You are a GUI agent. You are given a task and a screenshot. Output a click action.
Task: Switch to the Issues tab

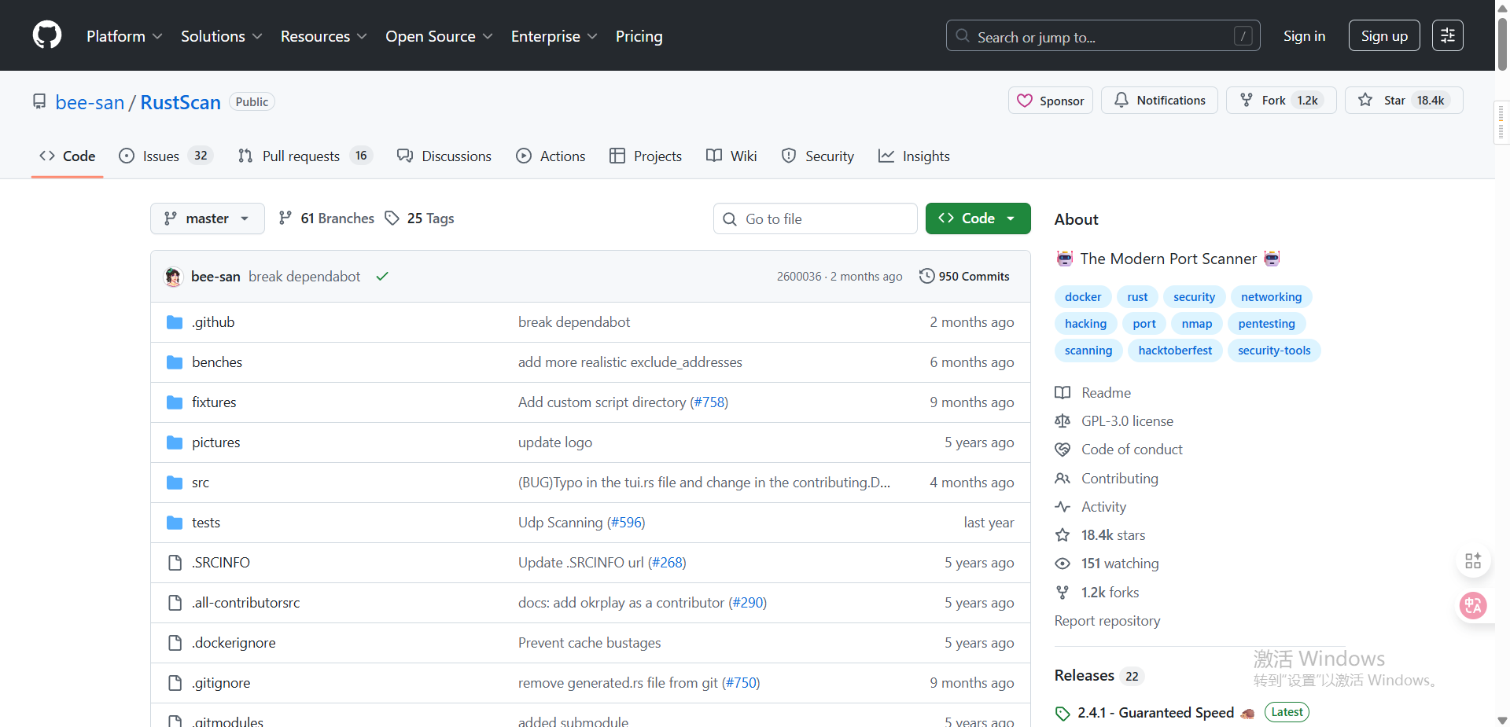pos(165,156)
